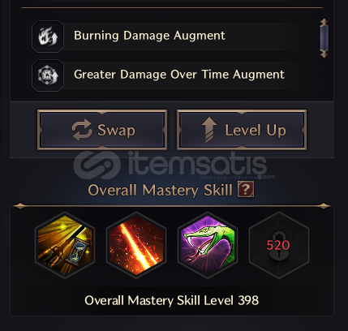348x331 pixels.
Task: Click the Level Up button text
Action: point(256,131)
